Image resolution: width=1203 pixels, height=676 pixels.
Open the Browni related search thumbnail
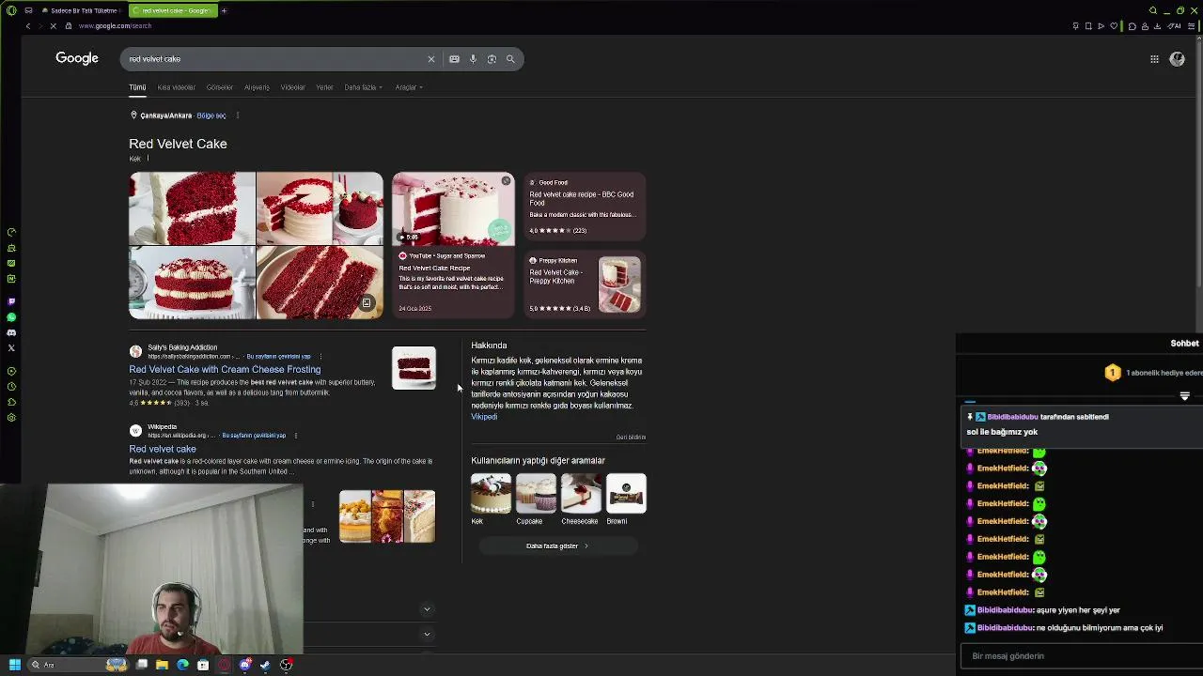(626, 494)
